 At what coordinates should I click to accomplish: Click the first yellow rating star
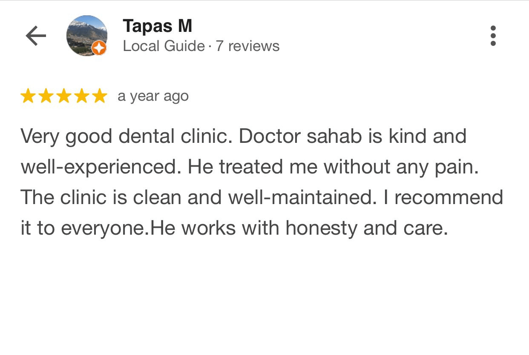point(28,96)
